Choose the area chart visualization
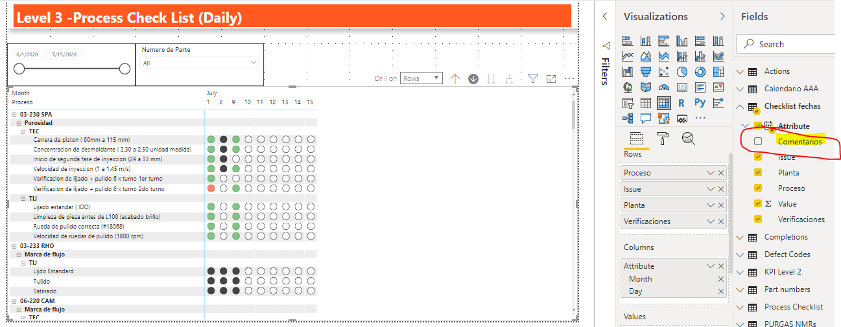 [x=646, y=56]
